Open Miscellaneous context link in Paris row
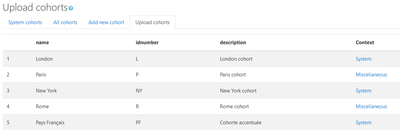Screen dimensions: 400x134 point(372,75)
